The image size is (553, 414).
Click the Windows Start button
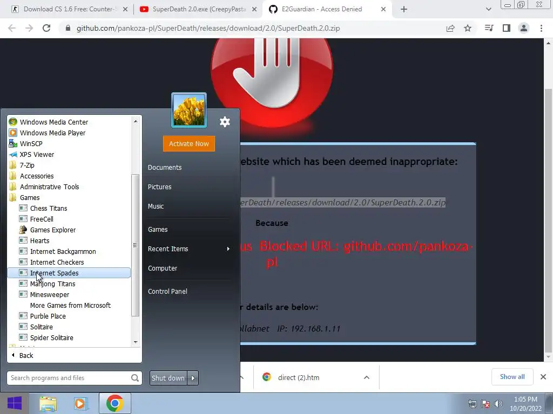[15, 403]
